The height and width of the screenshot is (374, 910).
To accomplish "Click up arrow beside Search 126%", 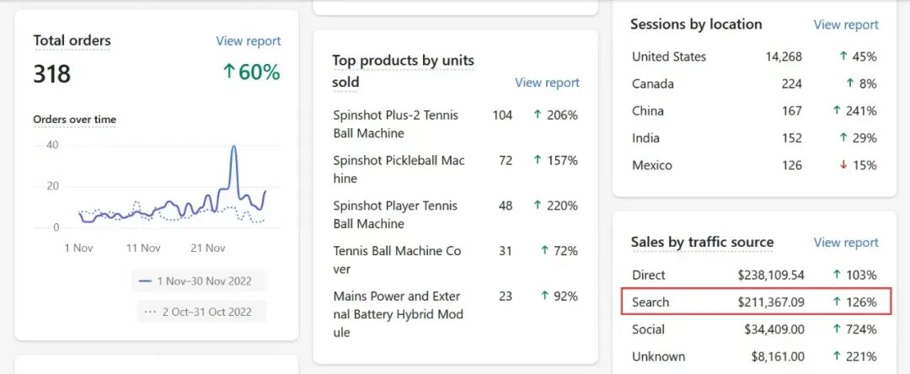I will tap(837, 302).
